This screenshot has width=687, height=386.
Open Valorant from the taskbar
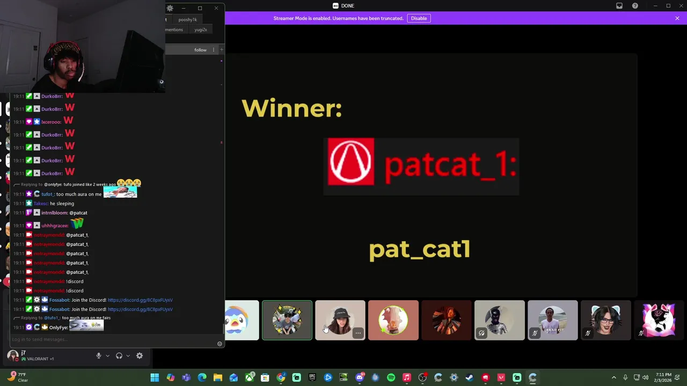click(x=501, y=377)
